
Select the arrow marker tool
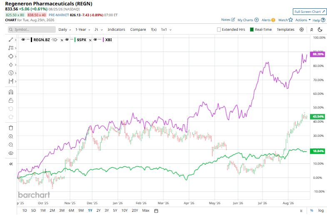click(x=11, y=65)
